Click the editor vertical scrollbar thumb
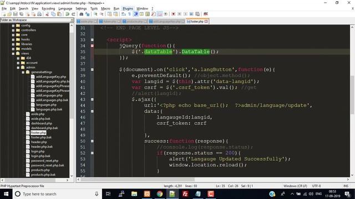The height and width of the screenshot is (199, 355). tap(352, 95)
